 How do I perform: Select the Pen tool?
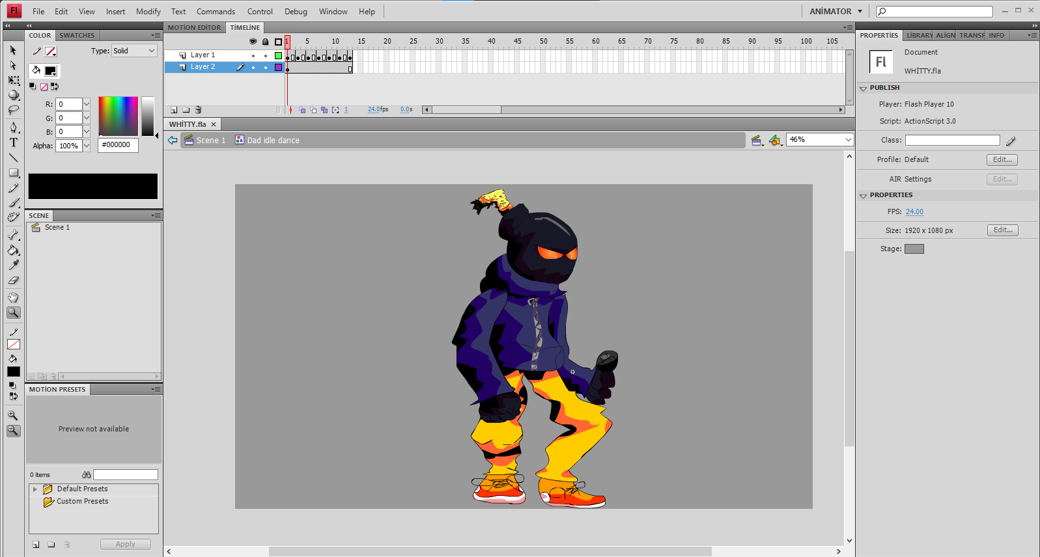pos(13,128)
